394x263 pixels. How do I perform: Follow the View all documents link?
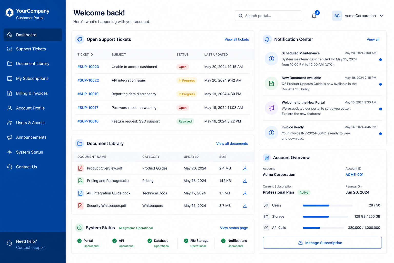click(232, 144)
